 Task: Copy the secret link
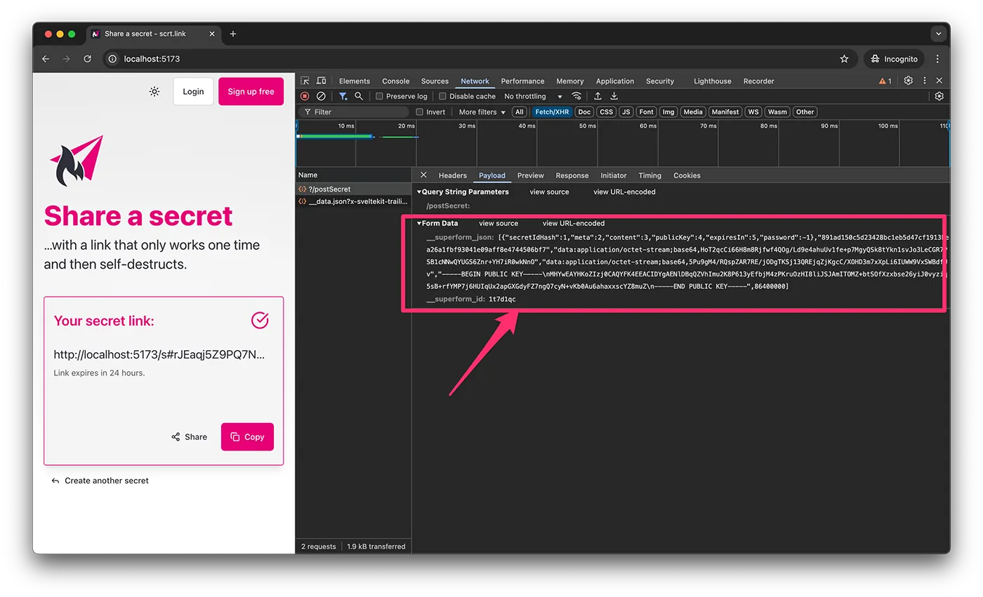click(x=247, y=436)
